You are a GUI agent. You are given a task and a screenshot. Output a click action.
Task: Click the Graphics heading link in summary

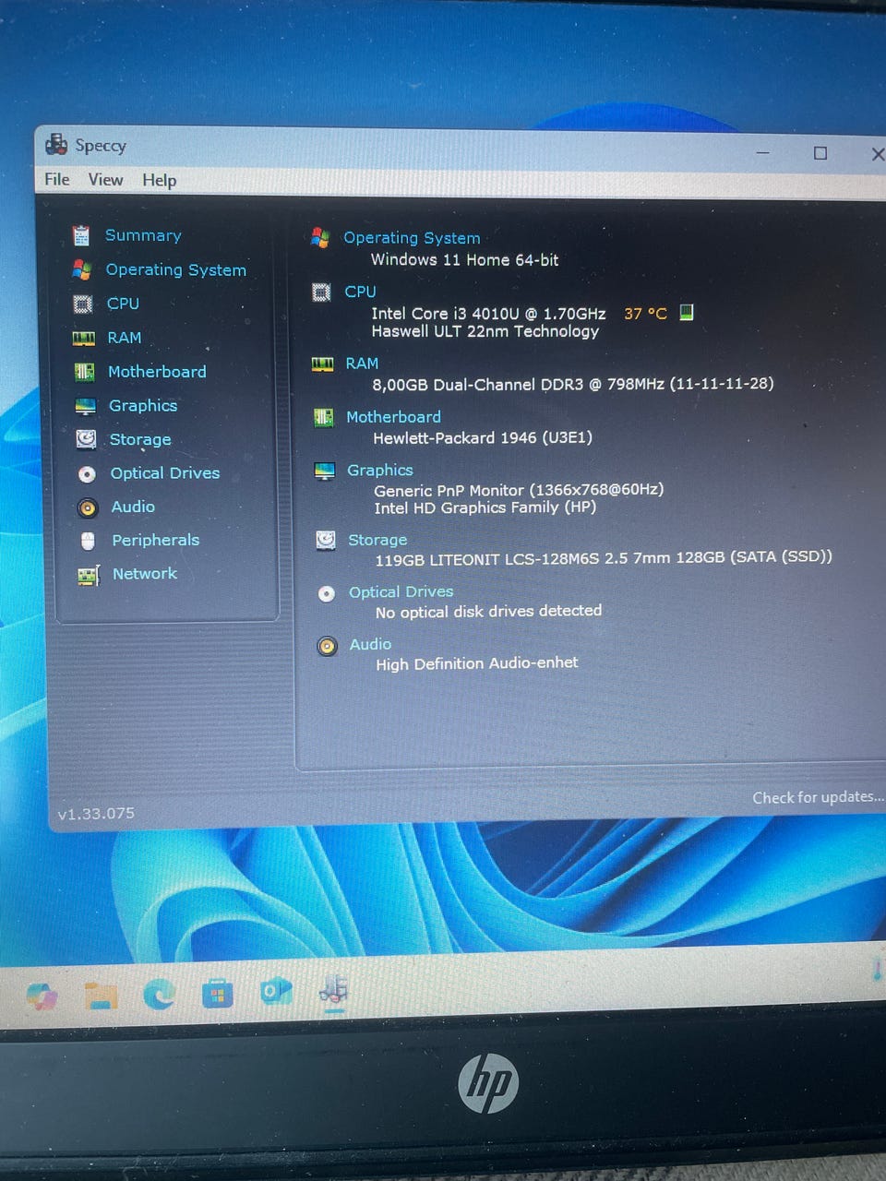(x=380, y=471)
